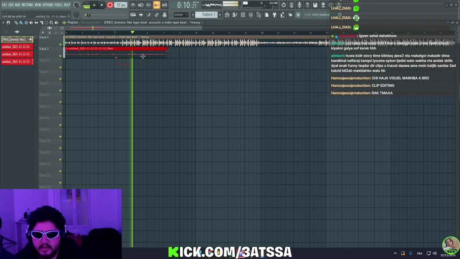Open the pattern options arrow left of Pattern 1
This screenshot has width=460, height=259.
193,15
